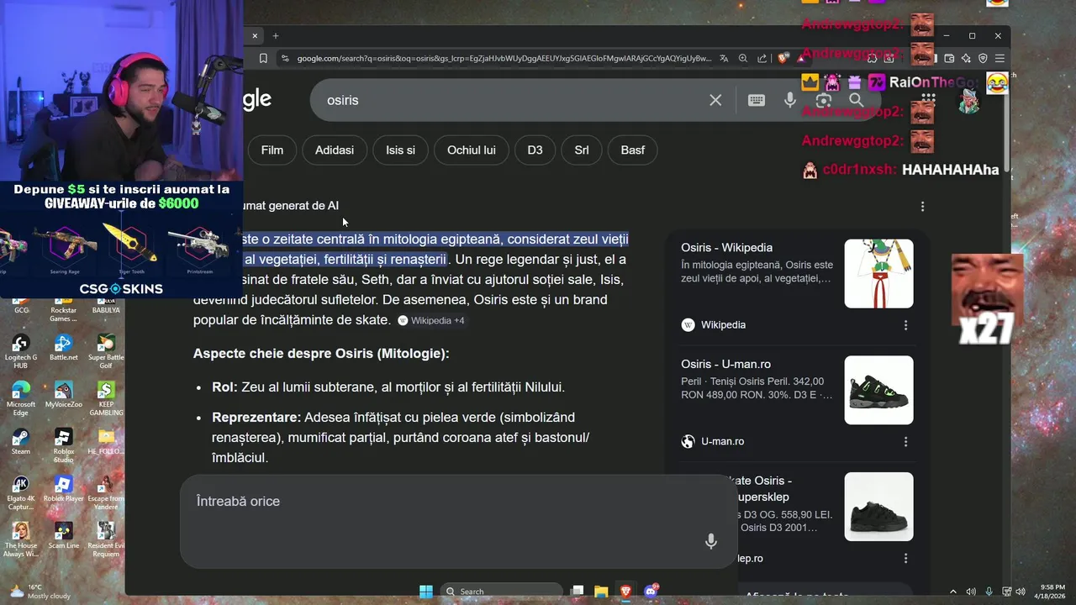The width and height of the screenshot is (1076, 605).
Task: Click the taskbar Search box
Action: tap(502, 592)
